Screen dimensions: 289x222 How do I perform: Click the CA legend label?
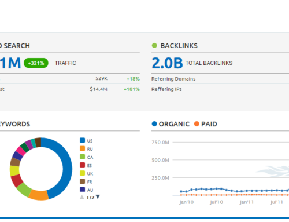(x=90, y=157)
